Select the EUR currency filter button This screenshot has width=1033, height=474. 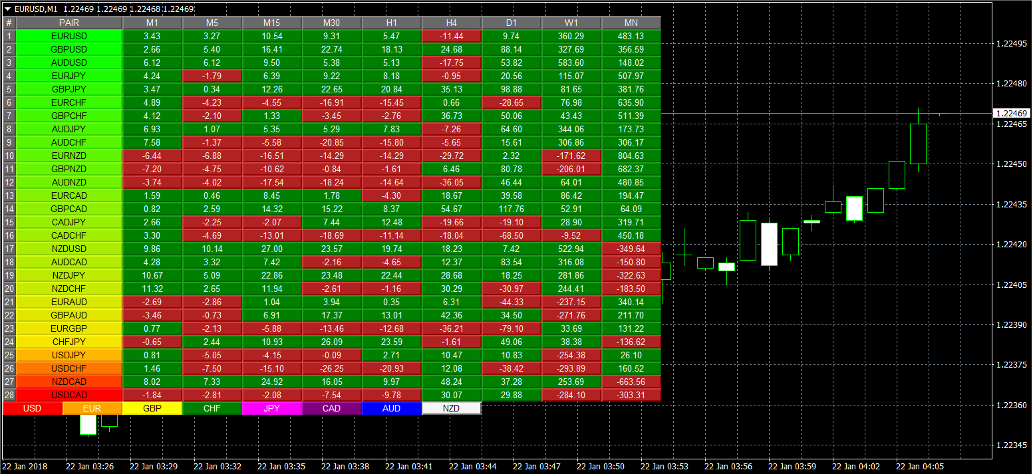coord(92,408)
